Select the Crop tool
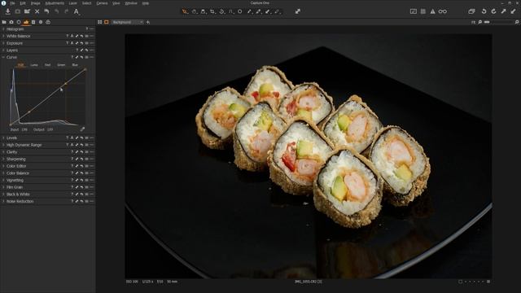 click(212, 11)
